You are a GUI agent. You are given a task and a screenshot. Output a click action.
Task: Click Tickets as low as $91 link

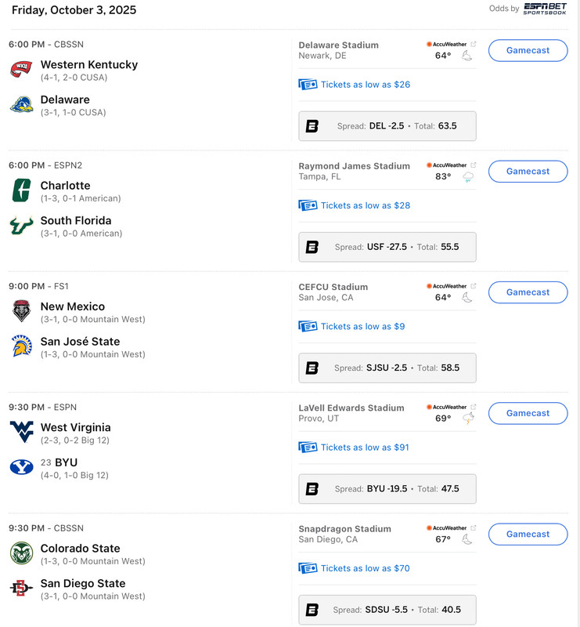coord(365,448)
